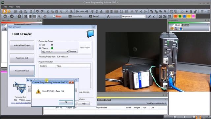Click the Pan hand tool icon
211x119 pixels.
coord(45,16)
